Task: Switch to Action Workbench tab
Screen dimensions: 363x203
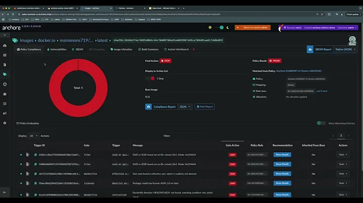Action: click(176, 49)
